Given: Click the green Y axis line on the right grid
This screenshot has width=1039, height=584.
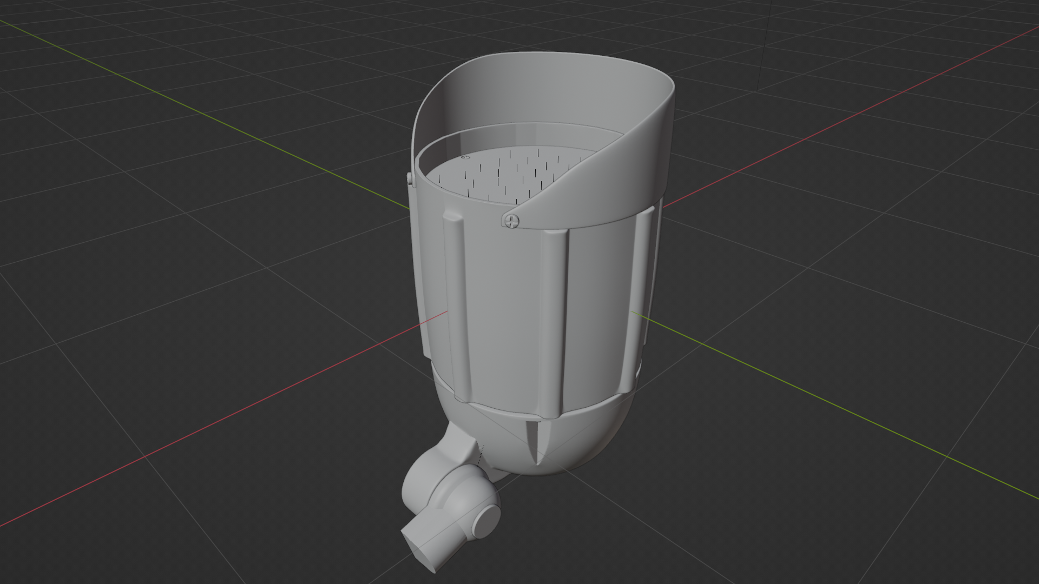Looking at the screenshot, I should pyautogui.click(x=812, y=395).
